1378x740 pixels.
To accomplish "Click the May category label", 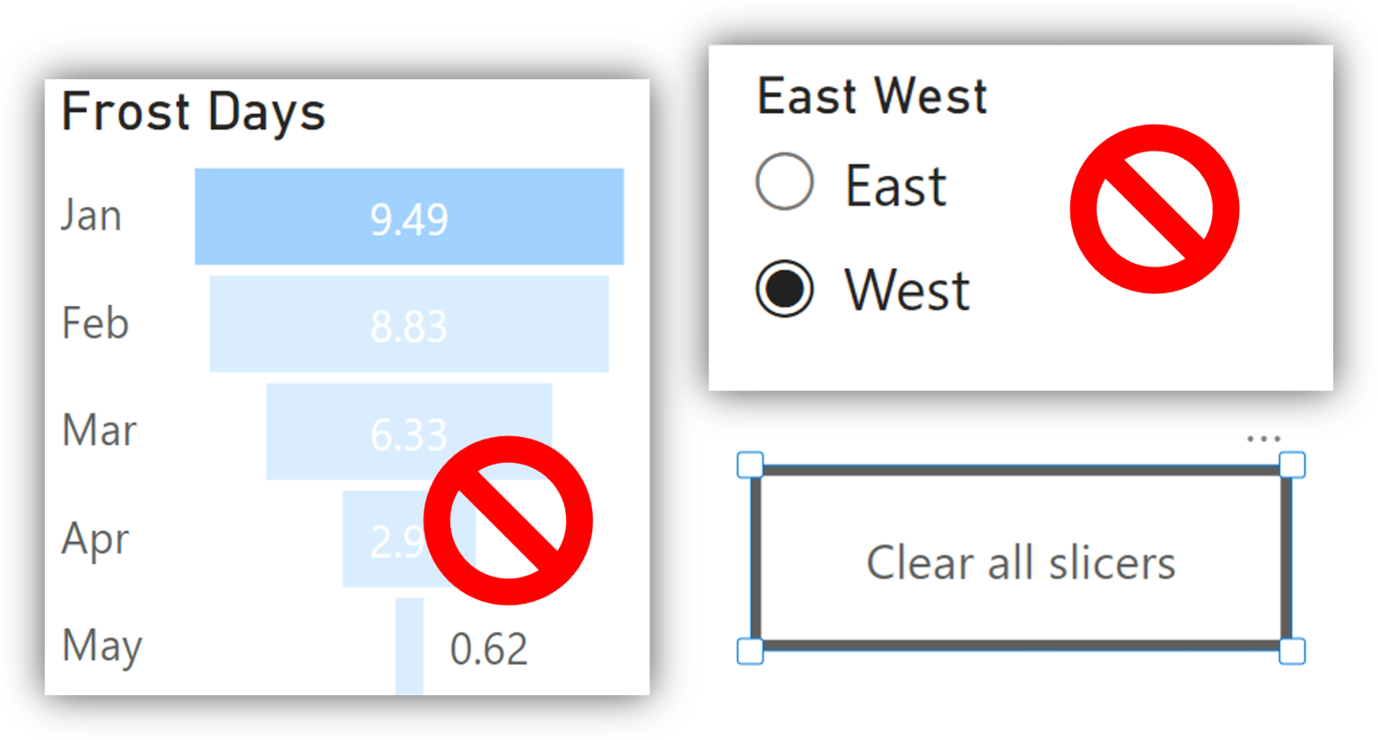I will (x=101, y=646).
